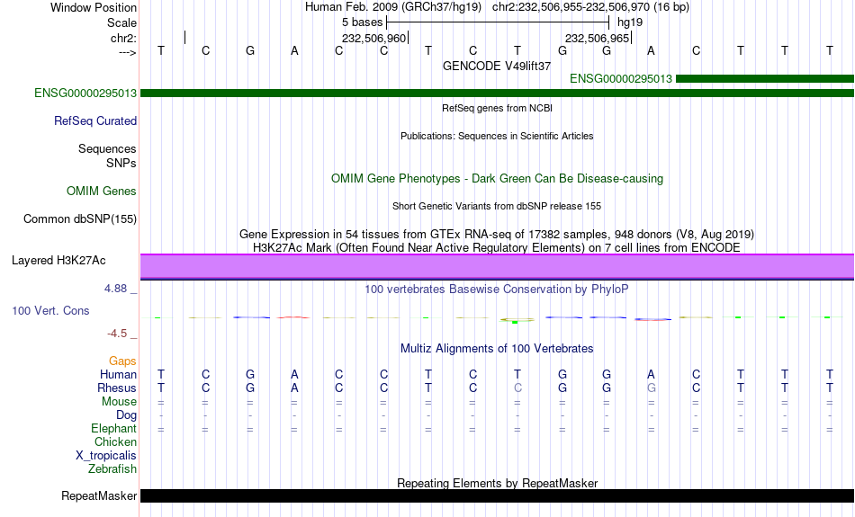Screen dimensions: 855x517
Task: Click Multiz Alignments of 100 Vertebrates title
Action: (x=497, y=349)
